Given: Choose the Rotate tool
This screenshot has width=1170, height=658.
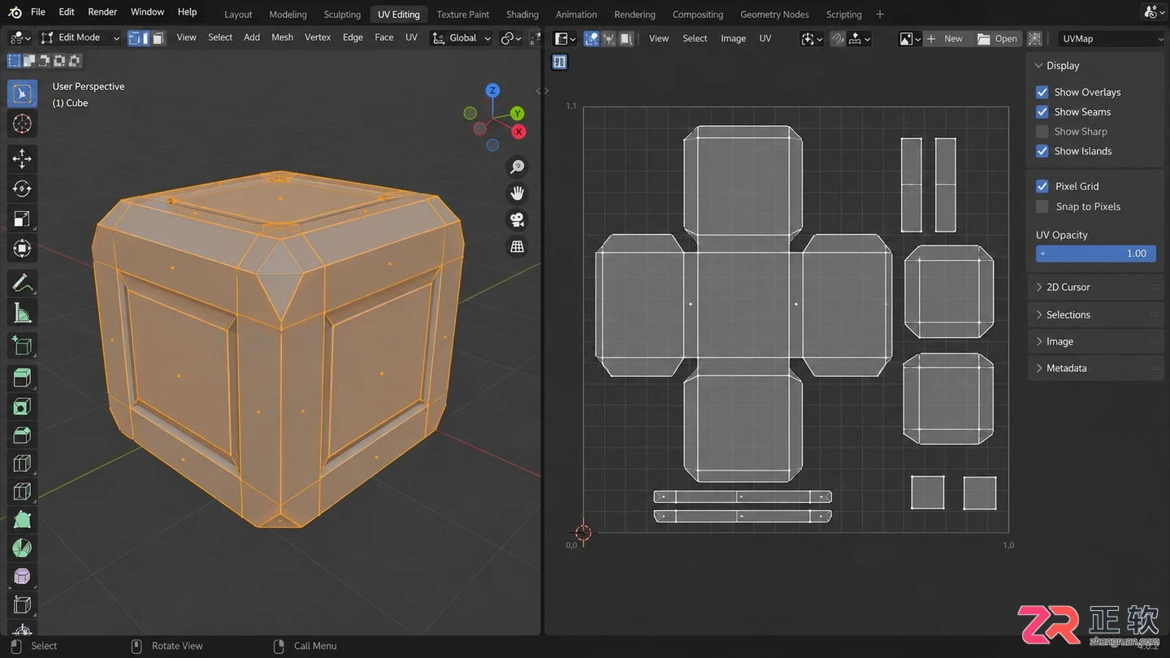Looking at the screenshot, I should point(22,188).
